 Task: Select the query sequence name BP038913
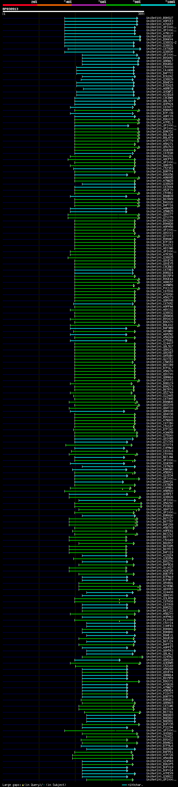click(x=10, y=9)
